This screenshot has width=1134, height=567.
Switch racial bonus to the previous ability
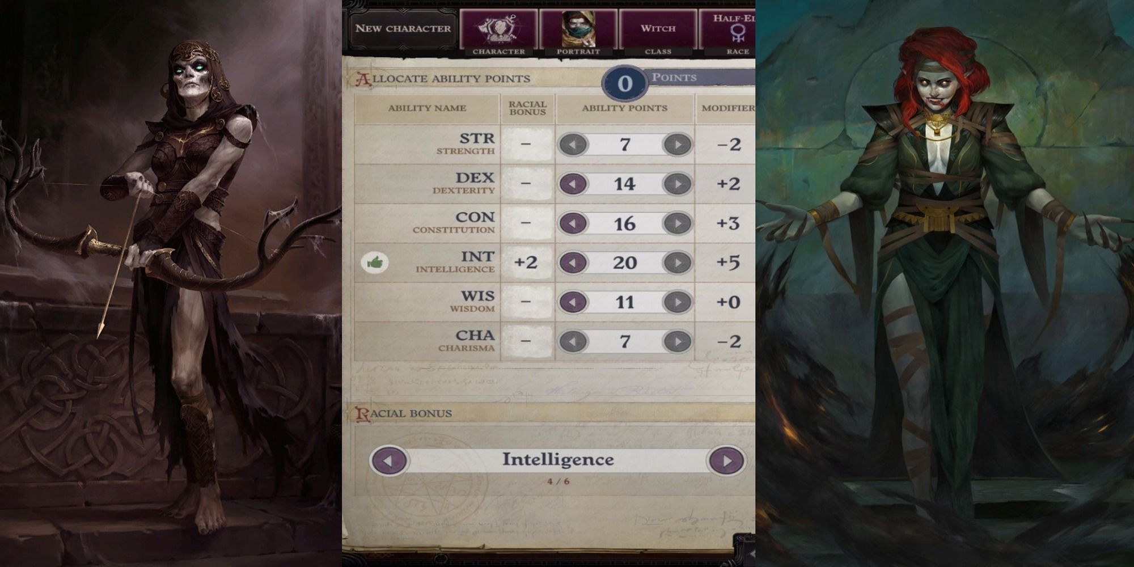388,460
